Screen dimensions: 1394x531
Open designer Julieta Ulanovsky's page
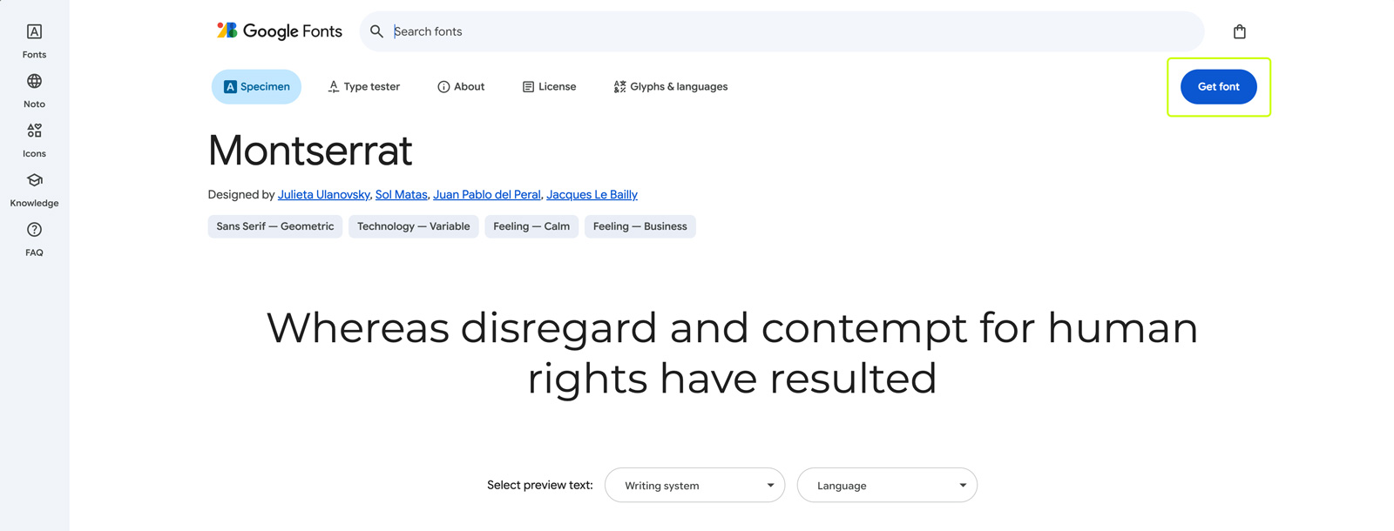[323, 194]
